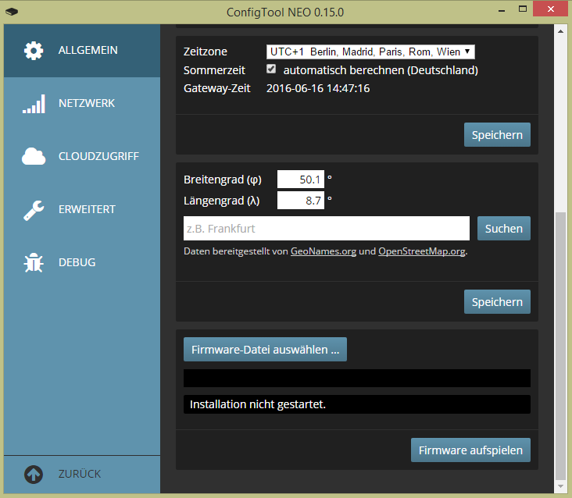This screenshot has height=498, width=572.
Task: Click the cloud icon for Cloudzugriff
Action: pos(34,157)
